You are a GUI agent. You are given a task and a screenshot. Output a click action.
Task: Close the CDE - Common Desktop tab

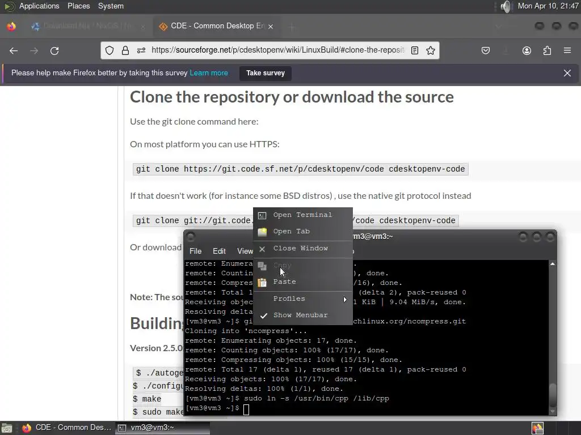point(271,27)
